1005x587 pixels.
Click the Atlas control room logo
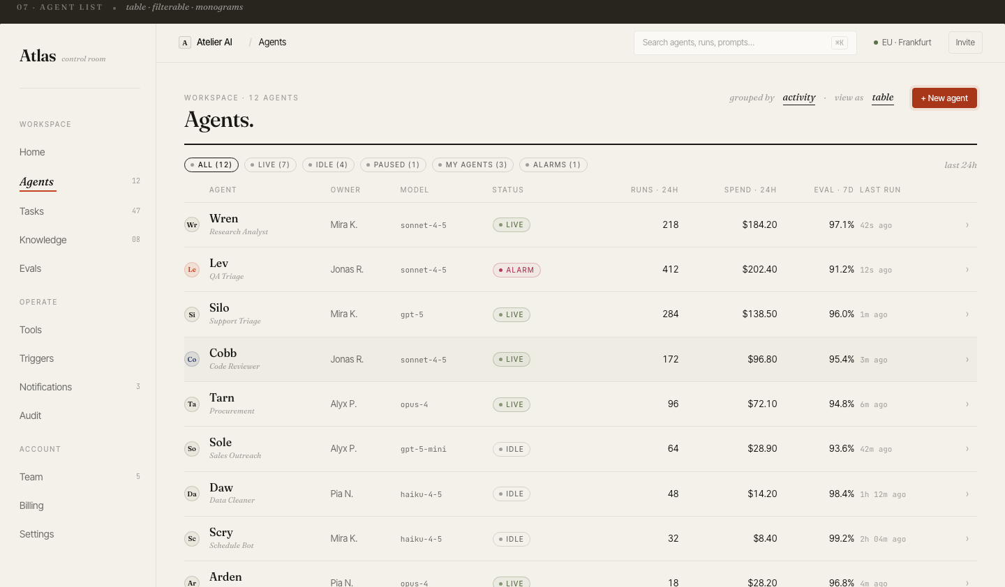pos(63,56)
